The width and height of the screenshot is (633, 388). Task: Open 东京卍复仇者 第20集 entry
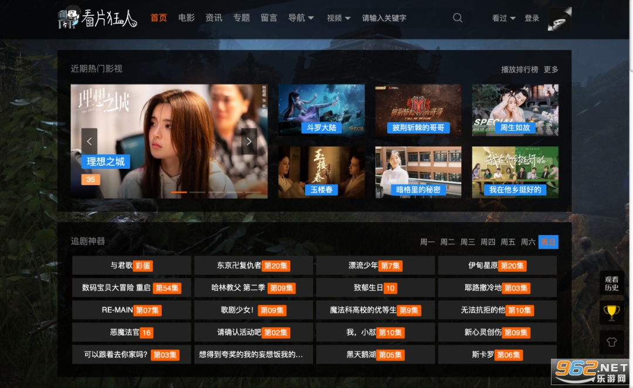point(254,266)
